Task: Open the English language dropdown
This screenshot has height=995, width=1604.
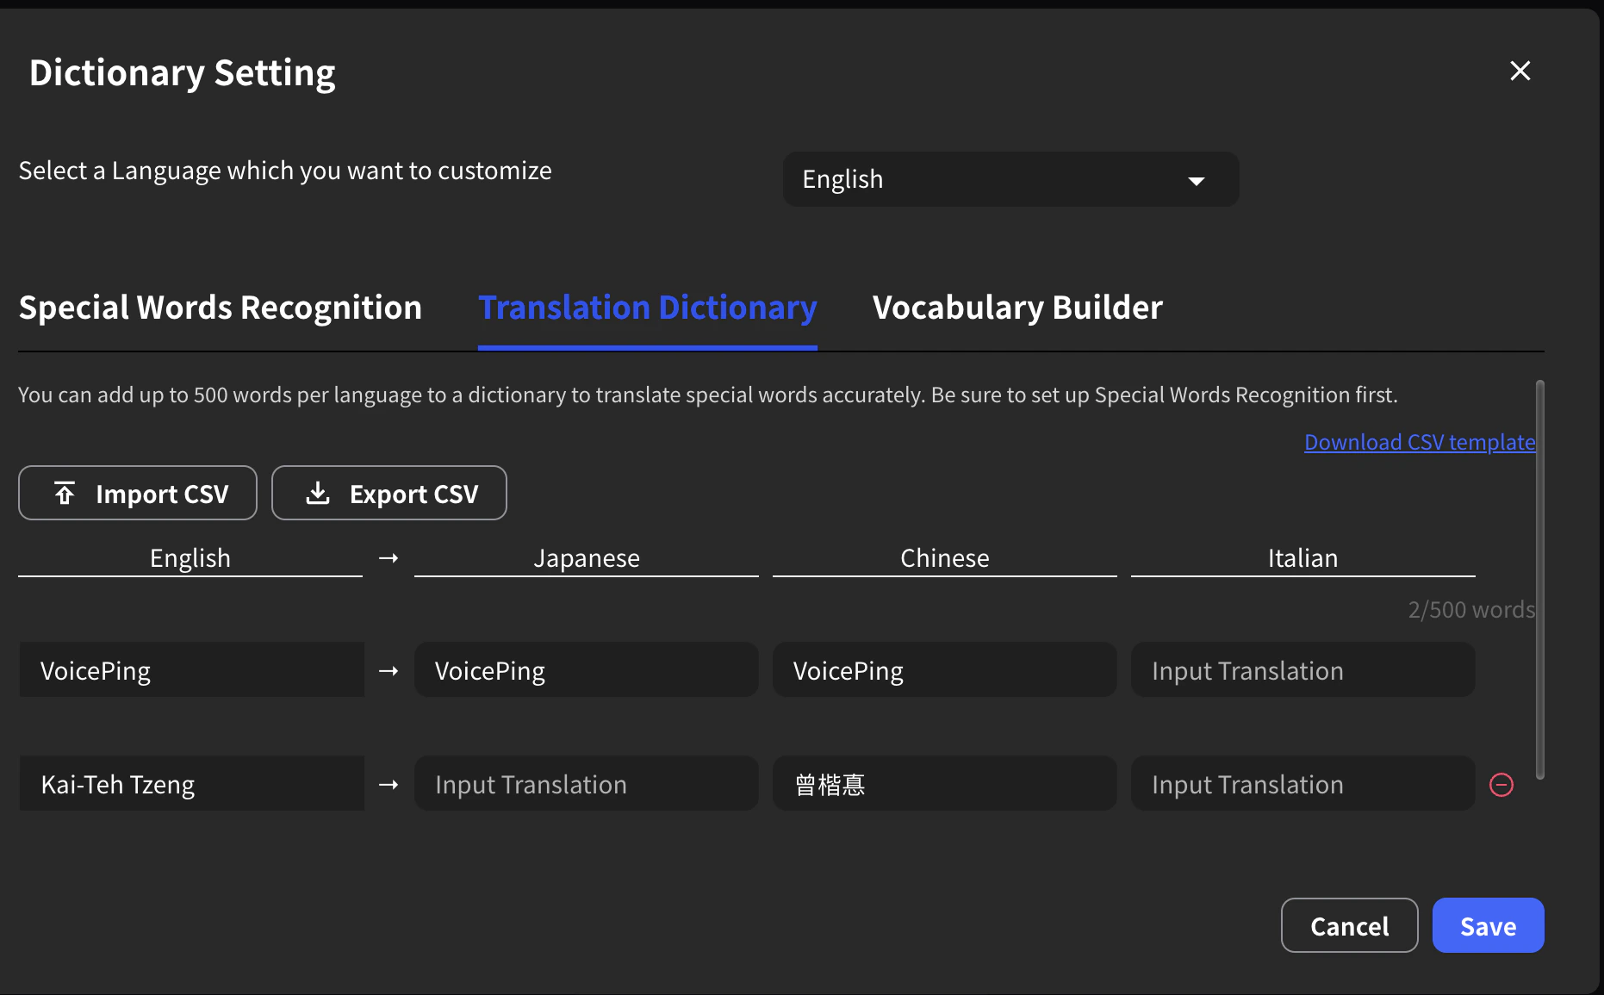Action: (1010, 179)
